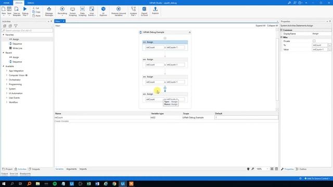
Task: Open the Recording tool
Action: (62, 11)
